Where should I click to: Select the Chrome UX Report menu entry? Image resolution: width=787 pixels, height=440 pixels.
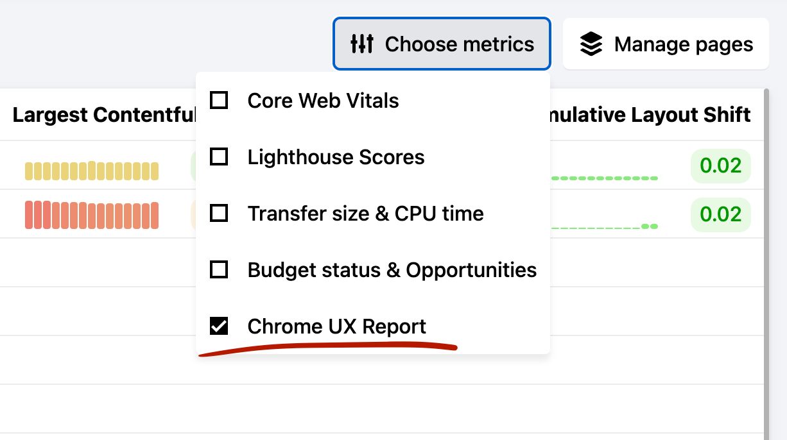click(336, 326)
